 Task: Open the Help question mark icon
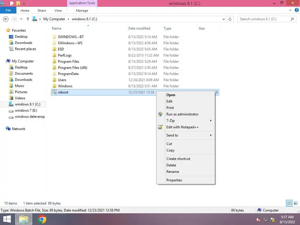[297, 10]
